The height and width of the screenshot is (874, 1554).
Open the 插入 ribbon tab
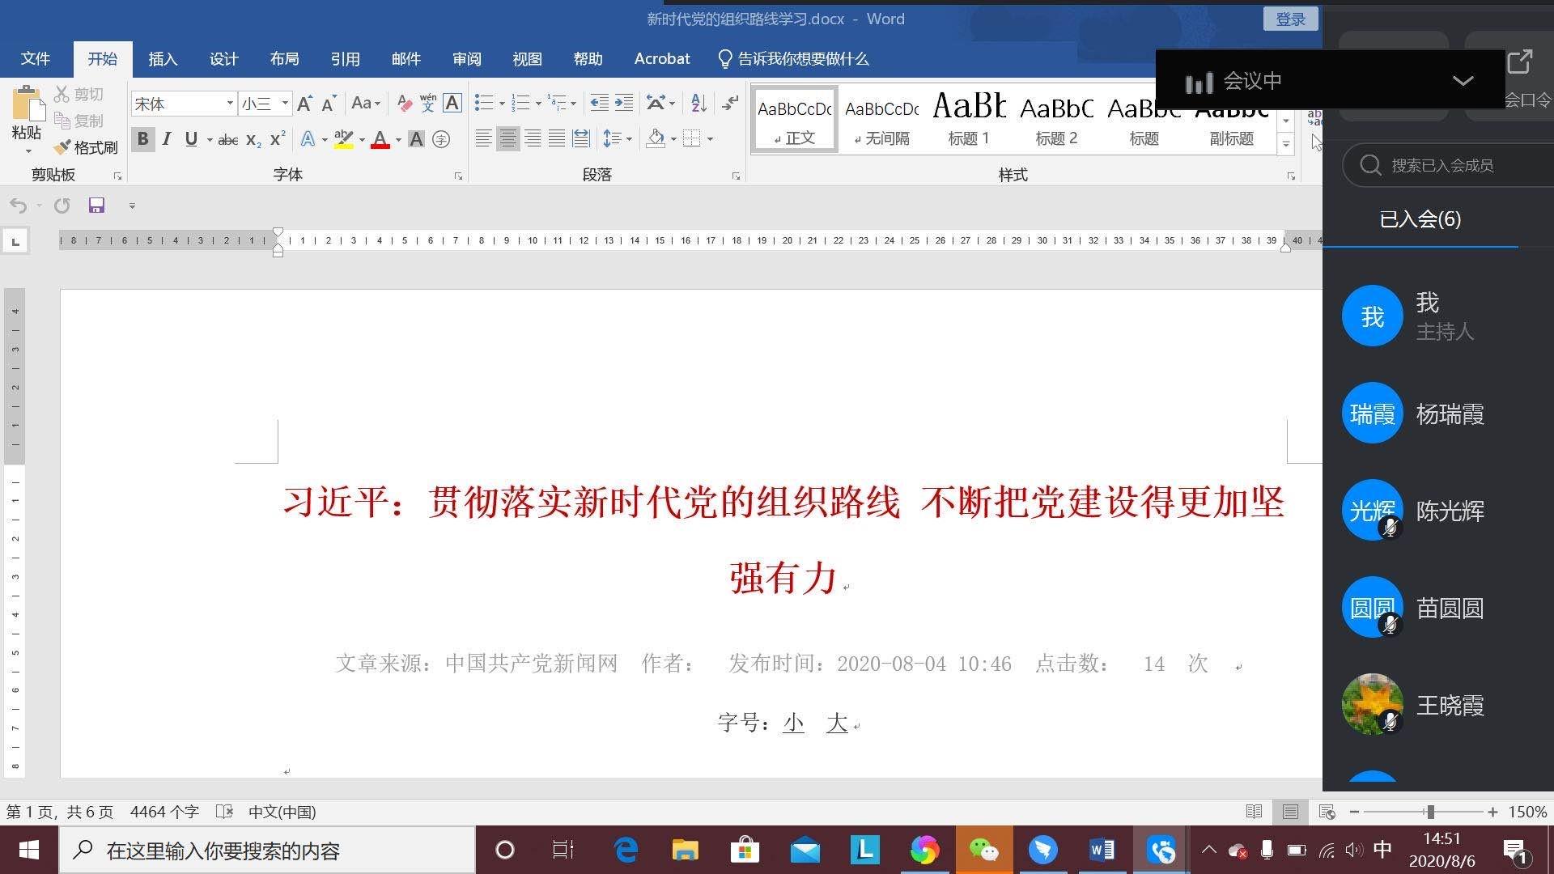coord(163,59)
